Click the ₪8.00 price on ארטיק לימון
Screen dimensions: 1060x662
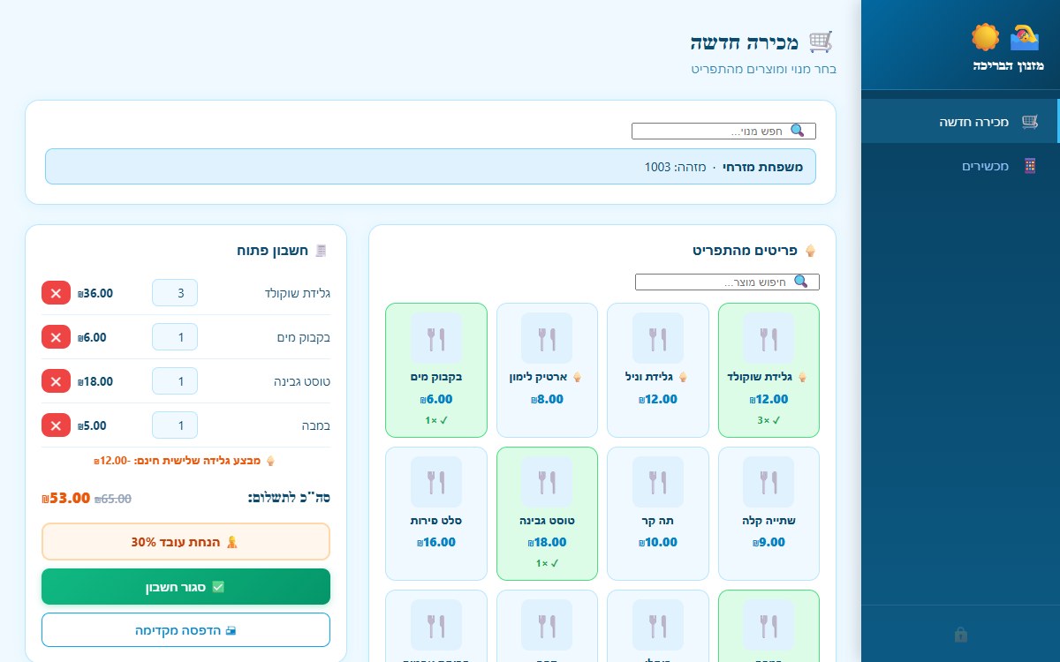point(547,399)
